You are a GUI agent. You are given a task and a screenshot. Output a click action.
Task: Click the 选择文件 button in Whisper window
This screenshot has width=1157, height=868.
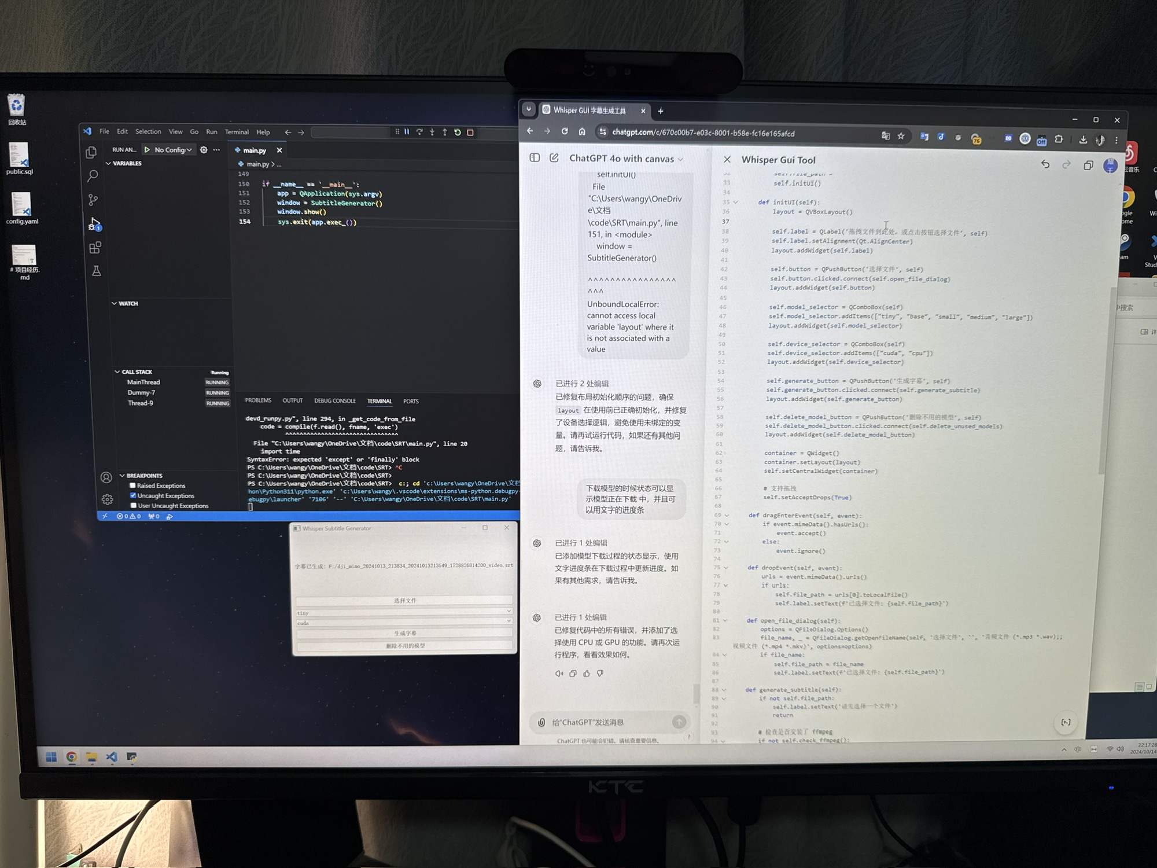pyautogui.click(x=404, y=601)
